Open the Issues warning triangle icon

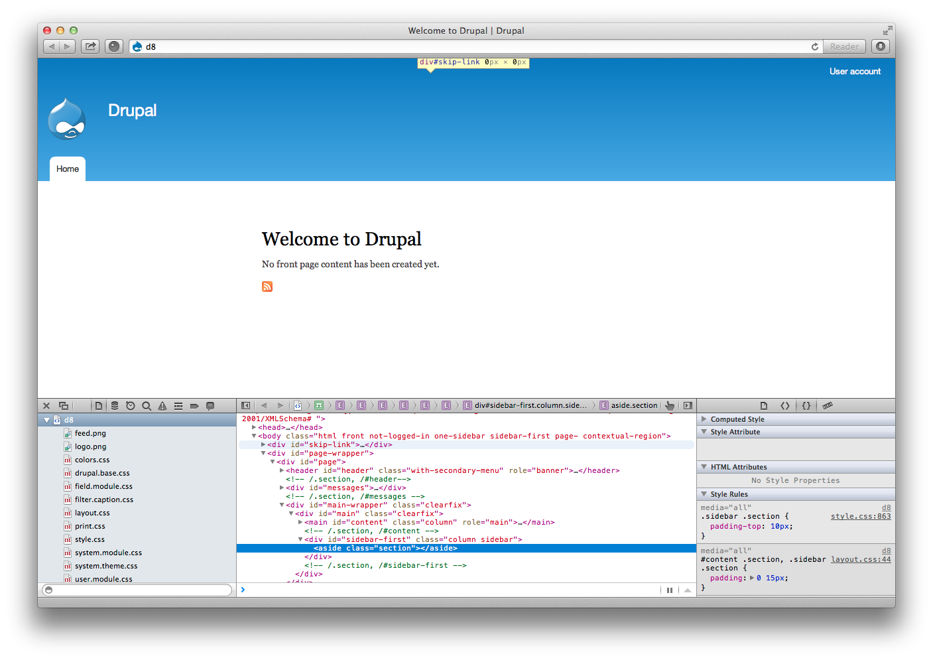[162, 406]
